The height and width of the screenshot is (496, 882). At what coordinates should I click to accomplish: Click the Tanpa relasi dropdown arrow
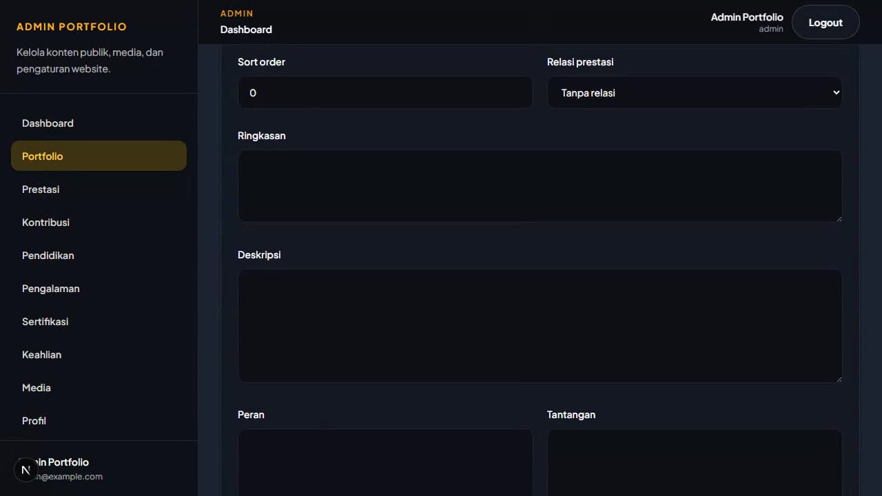click(836, 92)
